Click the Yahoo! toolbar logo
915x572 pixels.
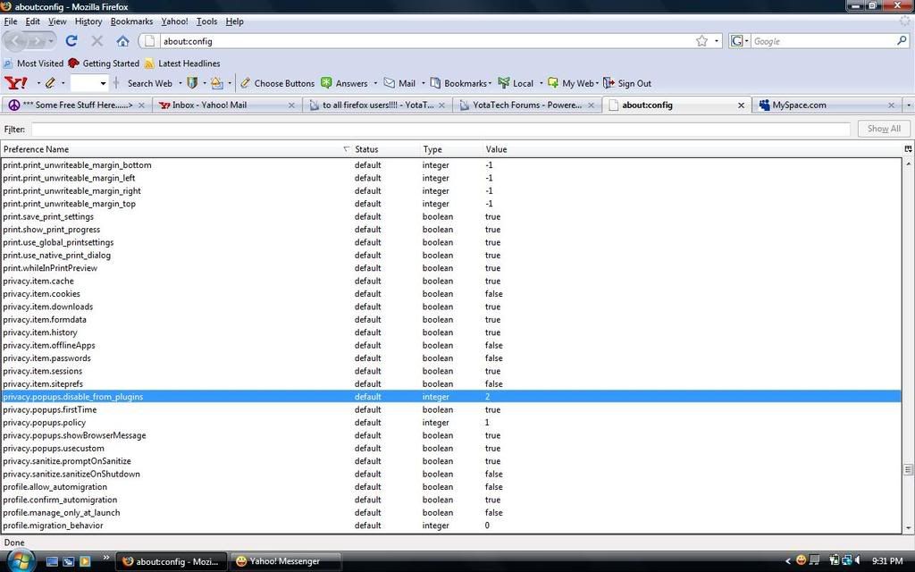pyautogui.click(x=15, y=83)
